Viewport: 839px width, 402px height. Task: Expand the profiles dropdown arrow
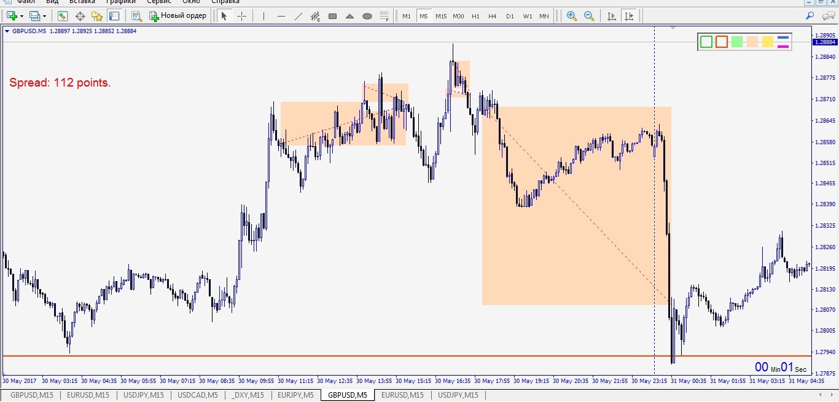pos(44,16)
